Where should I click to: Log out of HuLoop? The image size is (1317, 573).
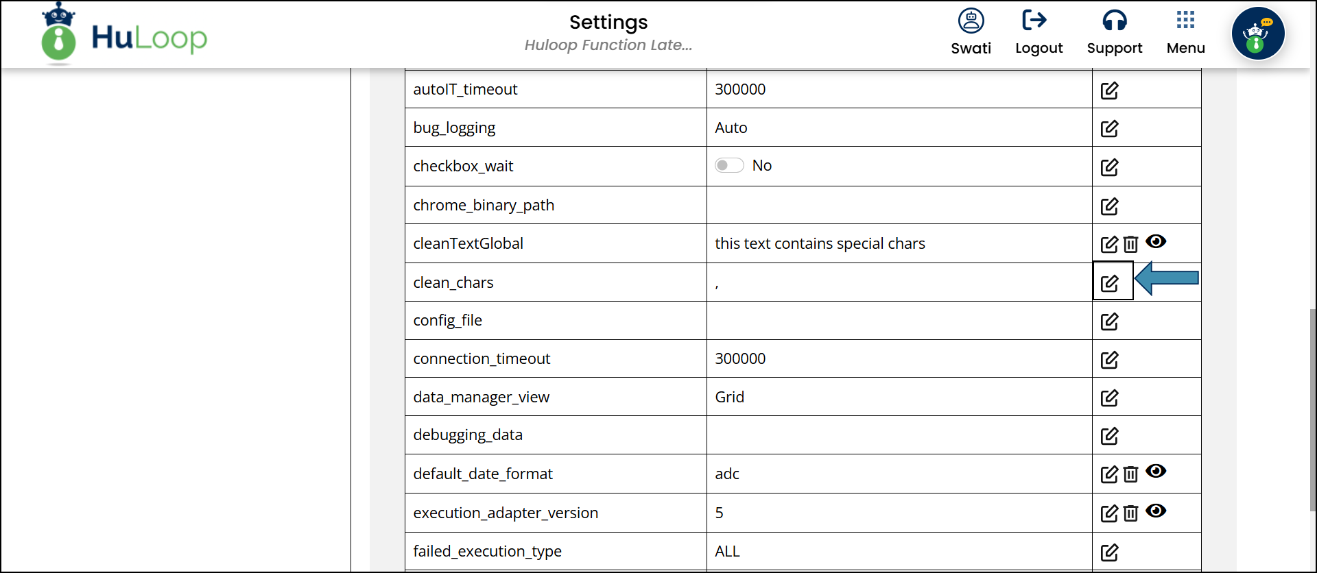point(1039,32)
